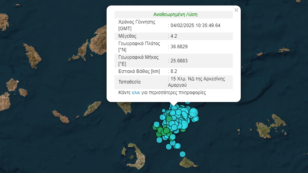This screenshot has width=308, height=173.
Task: Click the latitude value 36.6829
Action: coord(179,46)
